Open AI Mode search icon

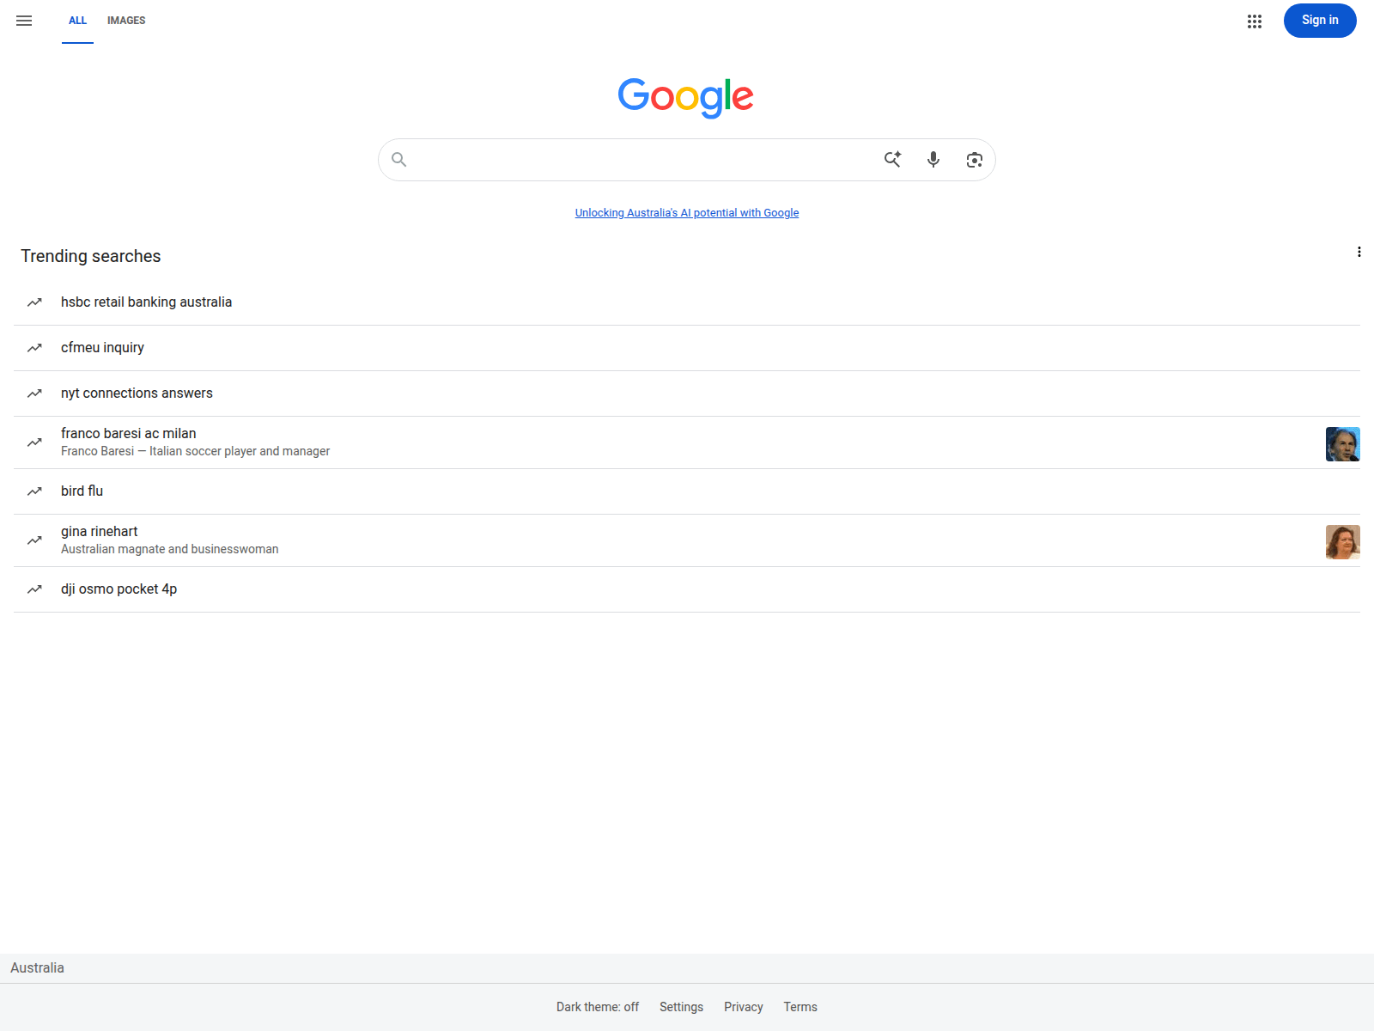(x=892, y=160)
